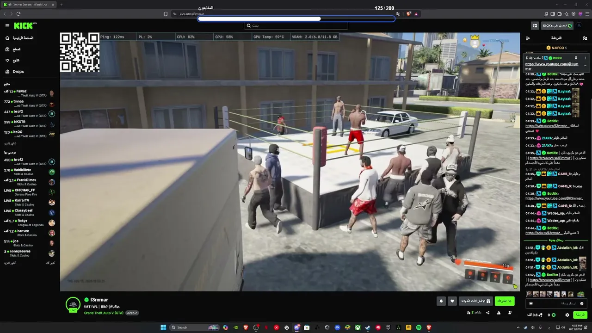Screen dimensions: 592x333
Task: Click the Arabic language tag
Action: point(132,313)
